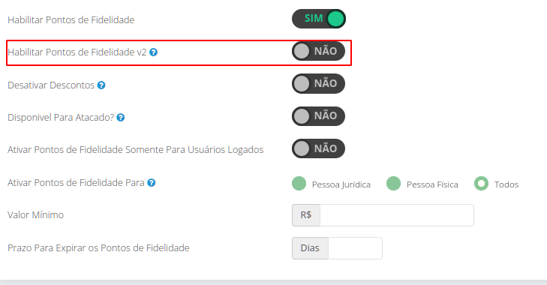The width and height of the screenshot is (547, 285).
Task: Click the Valor Mínimo input field
Action: (x=397, y=215)
